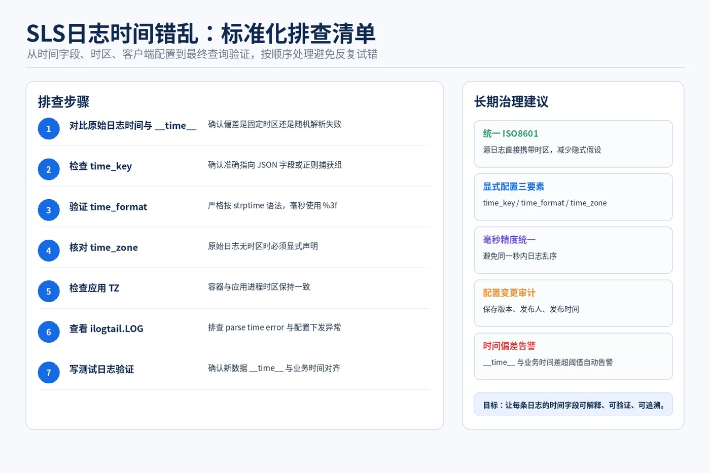Select the '检查应用 TZ' step title
Viewport: 710px width, 473px height.
[94, 288]
